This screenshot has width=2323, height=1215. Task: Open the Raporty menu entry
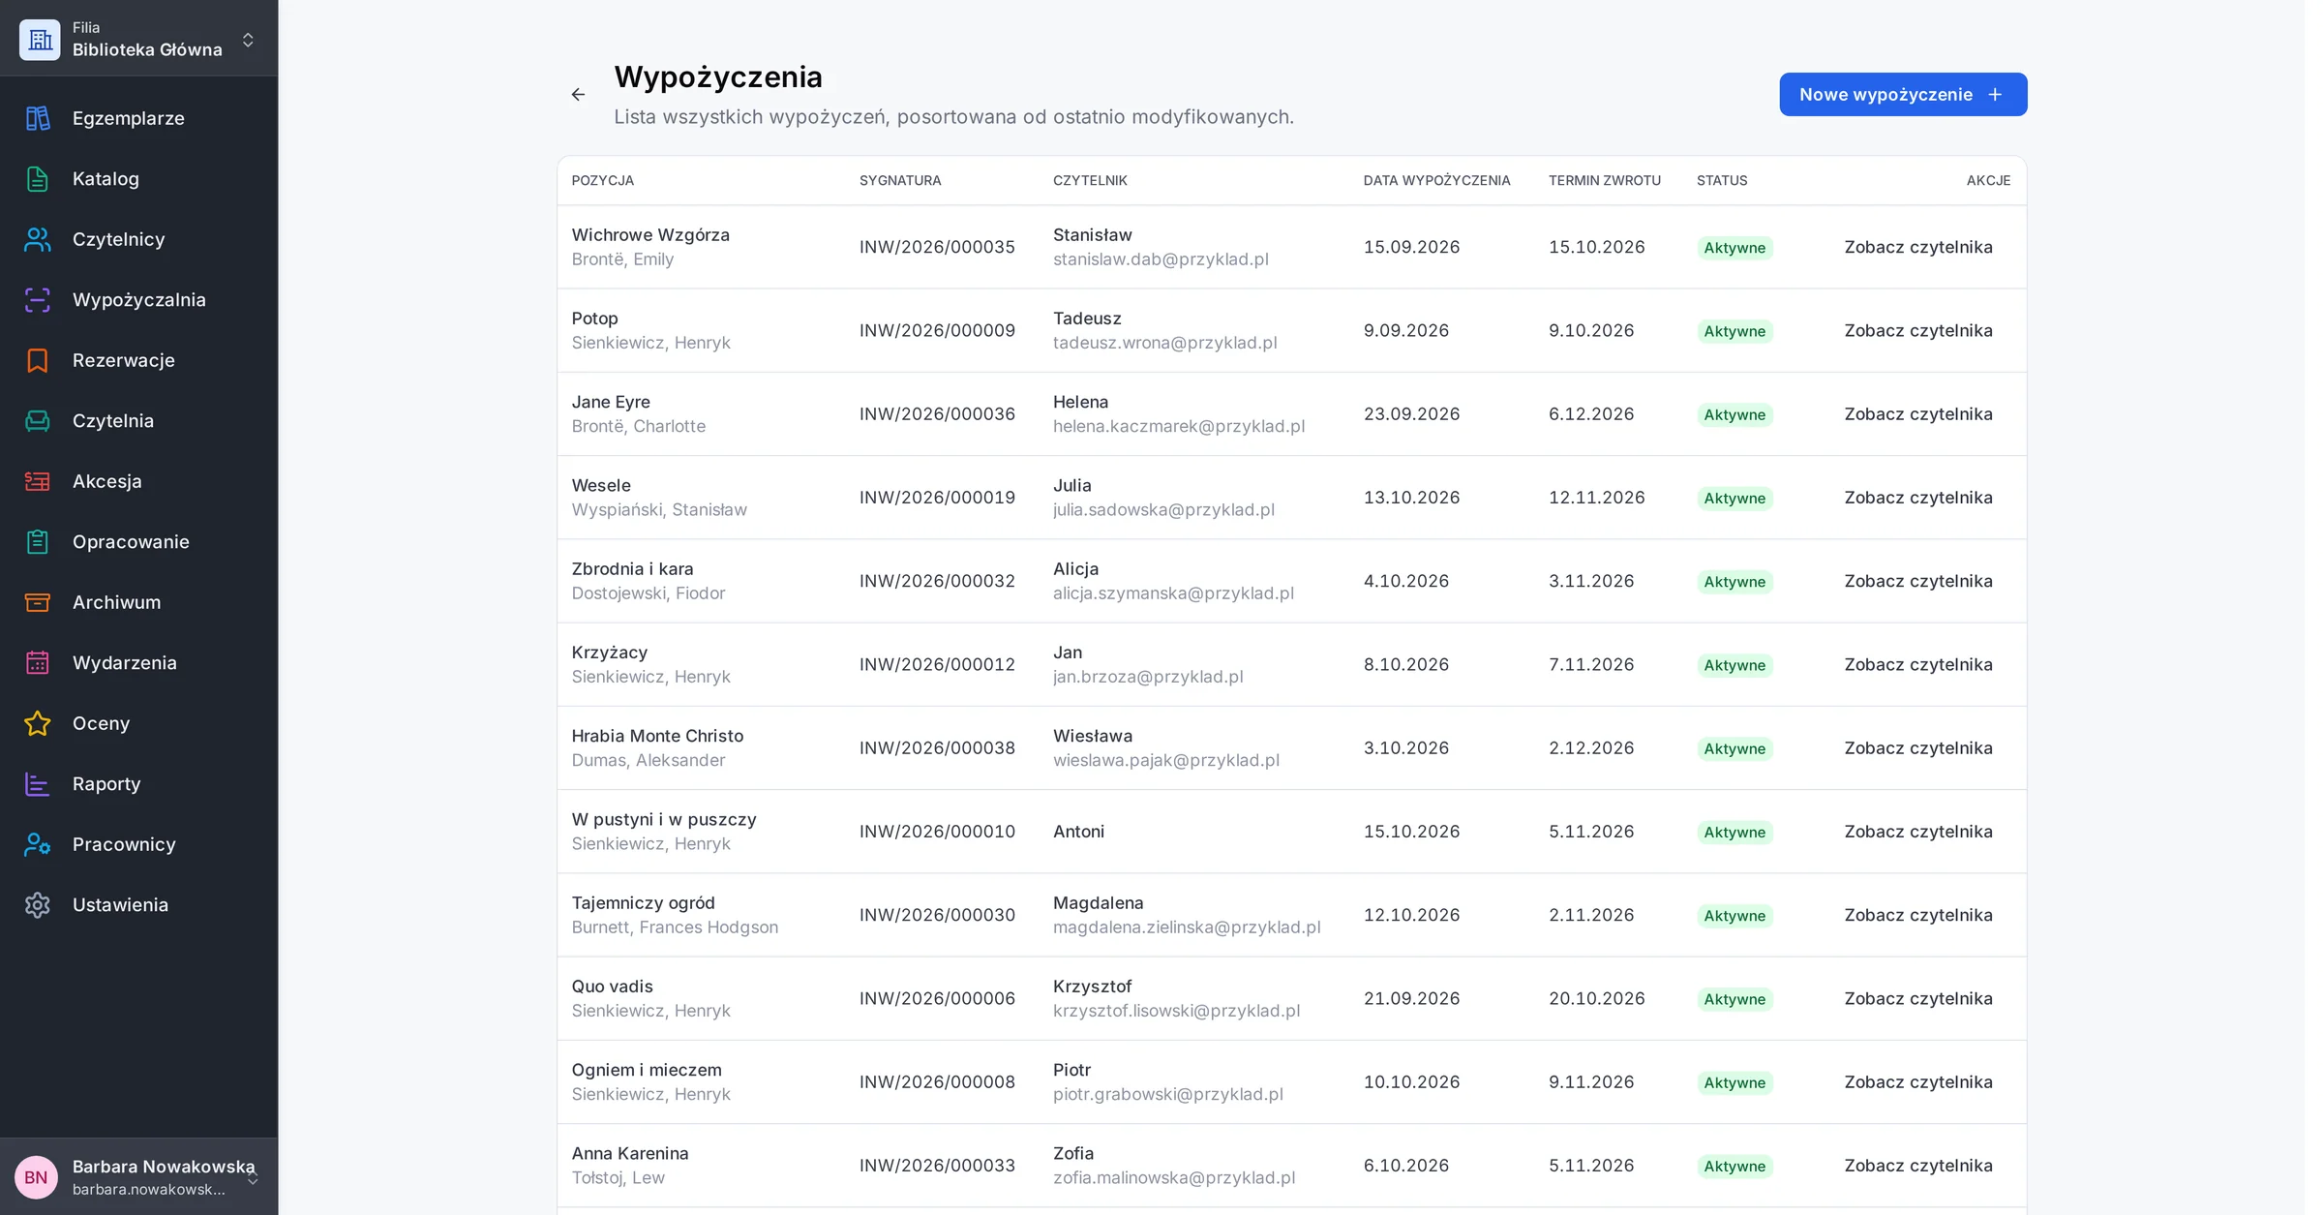point(139,784)
